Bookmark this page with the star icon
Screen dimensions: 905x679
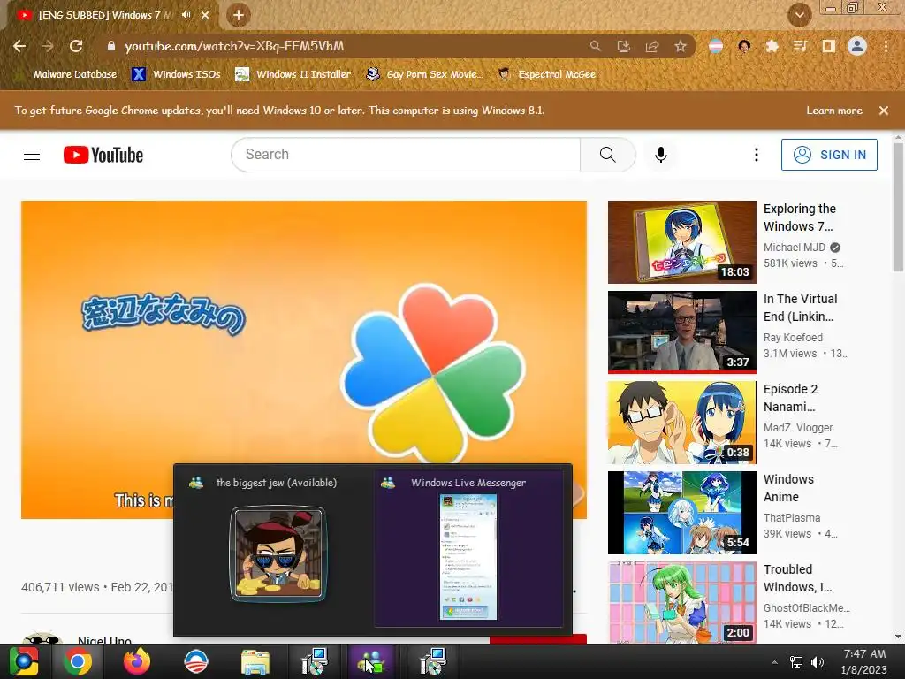pyautogui.click(x=681, y=46)
